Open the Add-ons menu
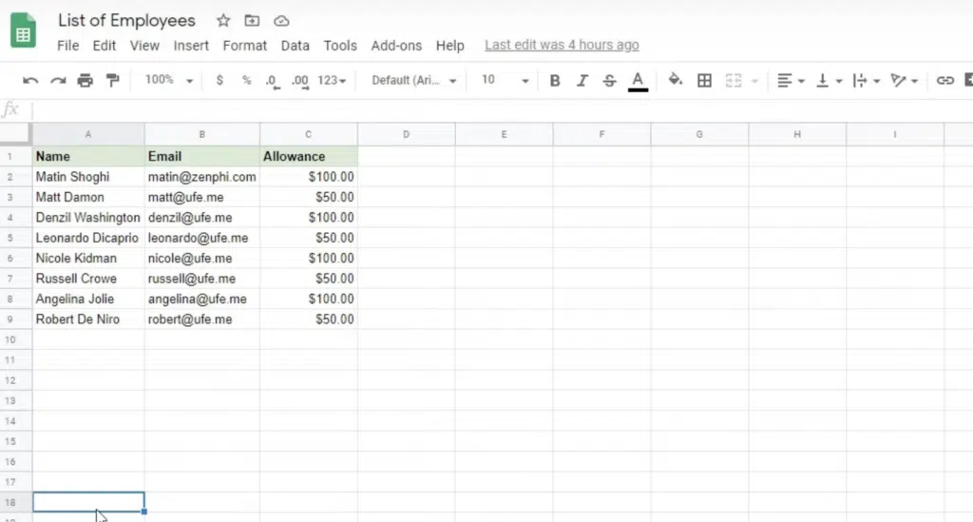The height and width of the screenshot is (522, 973). 396,46
